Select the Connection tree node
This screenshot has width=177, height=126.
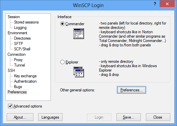16,54
